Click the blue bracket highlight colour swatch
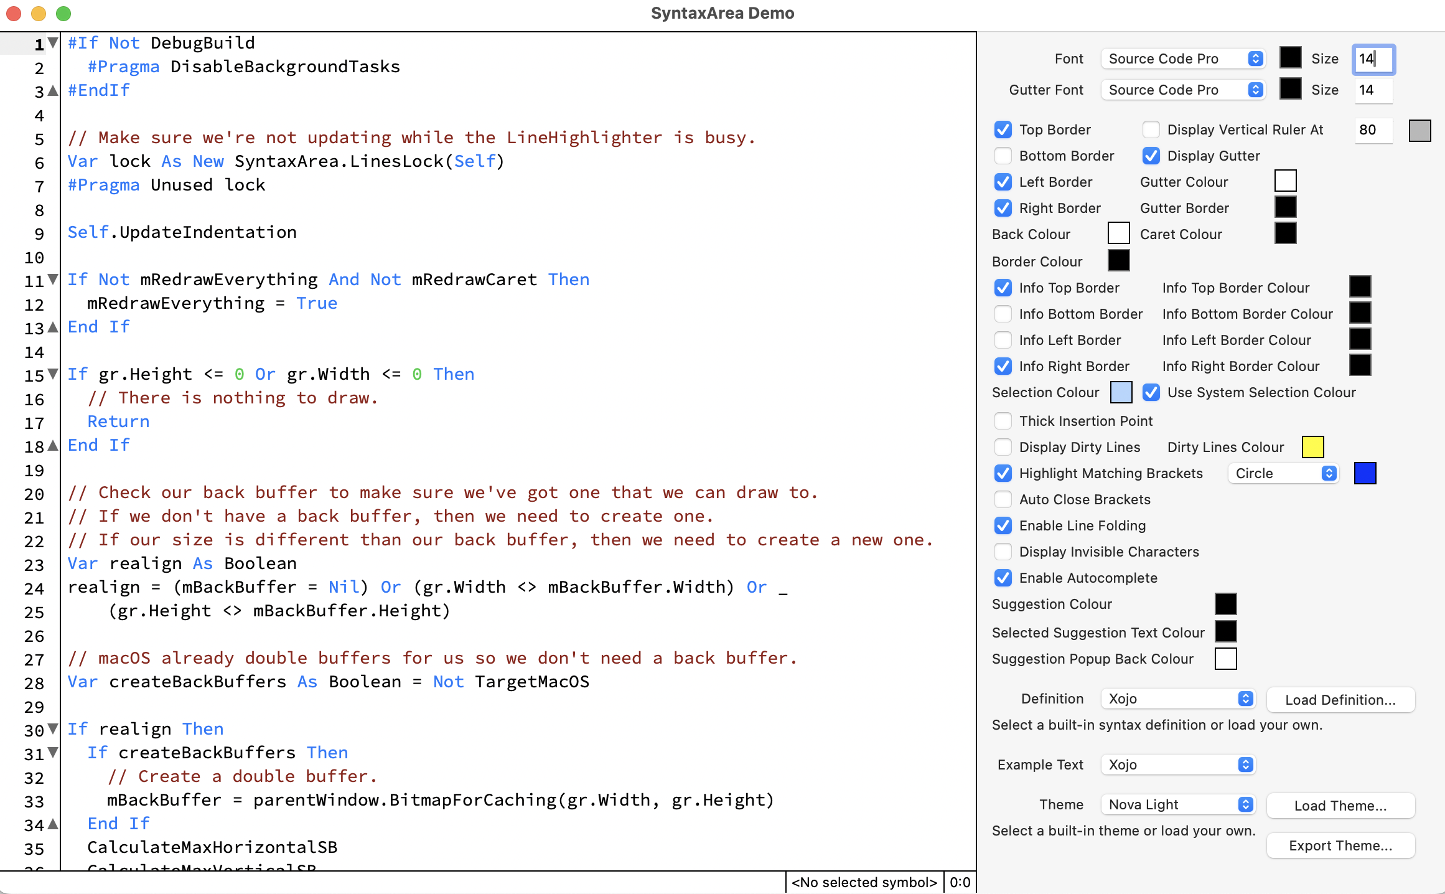Image resolution: width=1445 pixels, height=894 pixels. pyautogui.click(x=1365, y=473)
